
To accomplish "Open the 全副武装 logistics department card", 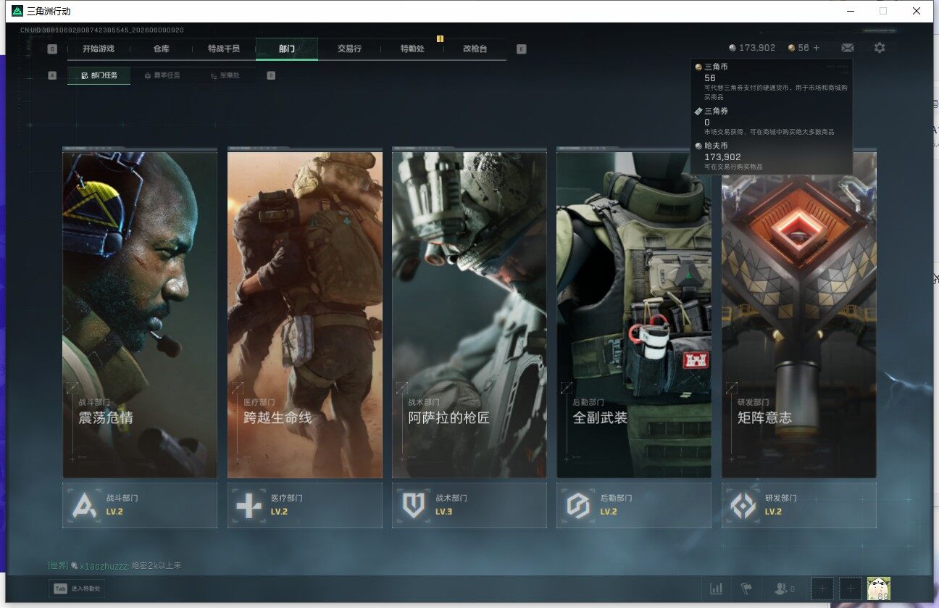I will pos(634,313).
